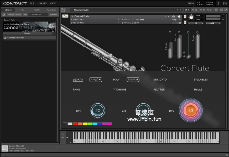The width and height of the screenshot is (229, 157).
Task: Enable the FLUTTER articulation
Action: click(159, 90)
